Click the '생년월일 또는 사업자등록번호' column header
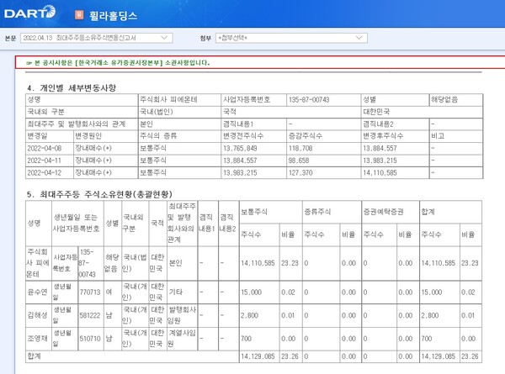Viewport: 505px width, 374px height. pyautogui.click(x=77, y=223)
